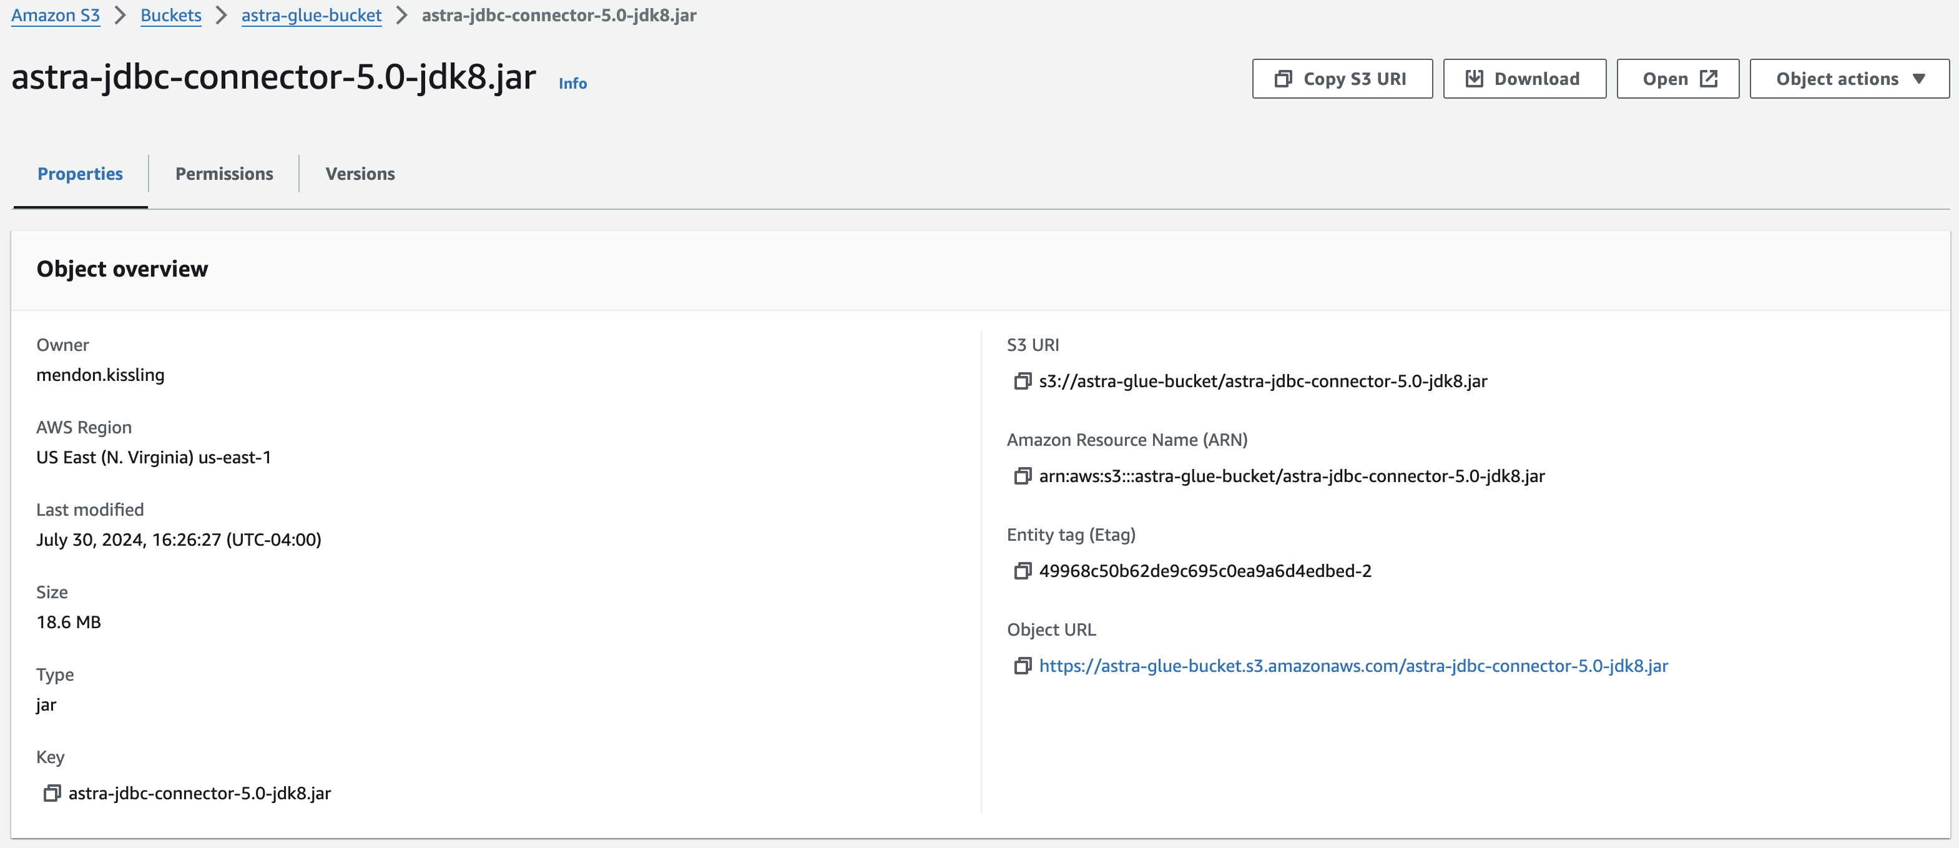Click the Amazon S3 breadcrumb link
The width and height of the screenshot is (1959, 848).
55,14
